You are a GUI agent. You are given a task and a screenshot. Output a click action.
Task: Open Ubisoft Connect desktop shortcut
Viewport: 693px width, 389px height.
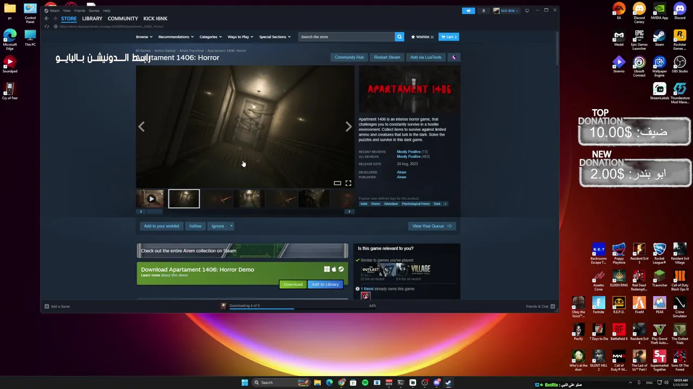click(x=639, y=67)
